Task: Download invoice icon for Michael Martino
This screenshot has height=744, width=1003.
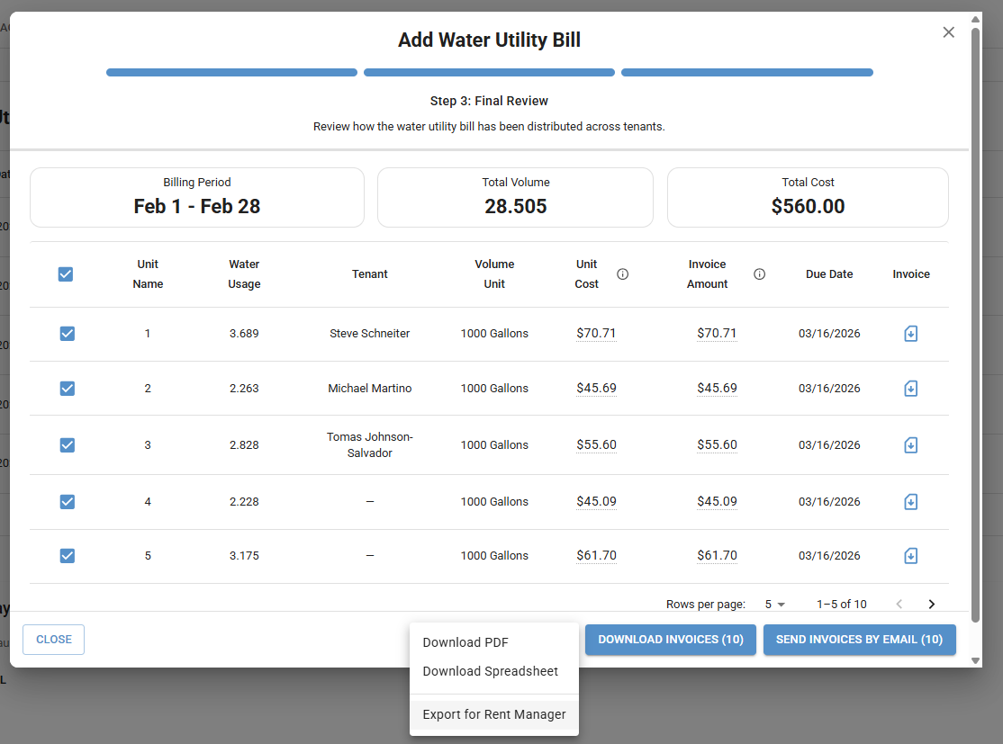Action: click(910, 389)
